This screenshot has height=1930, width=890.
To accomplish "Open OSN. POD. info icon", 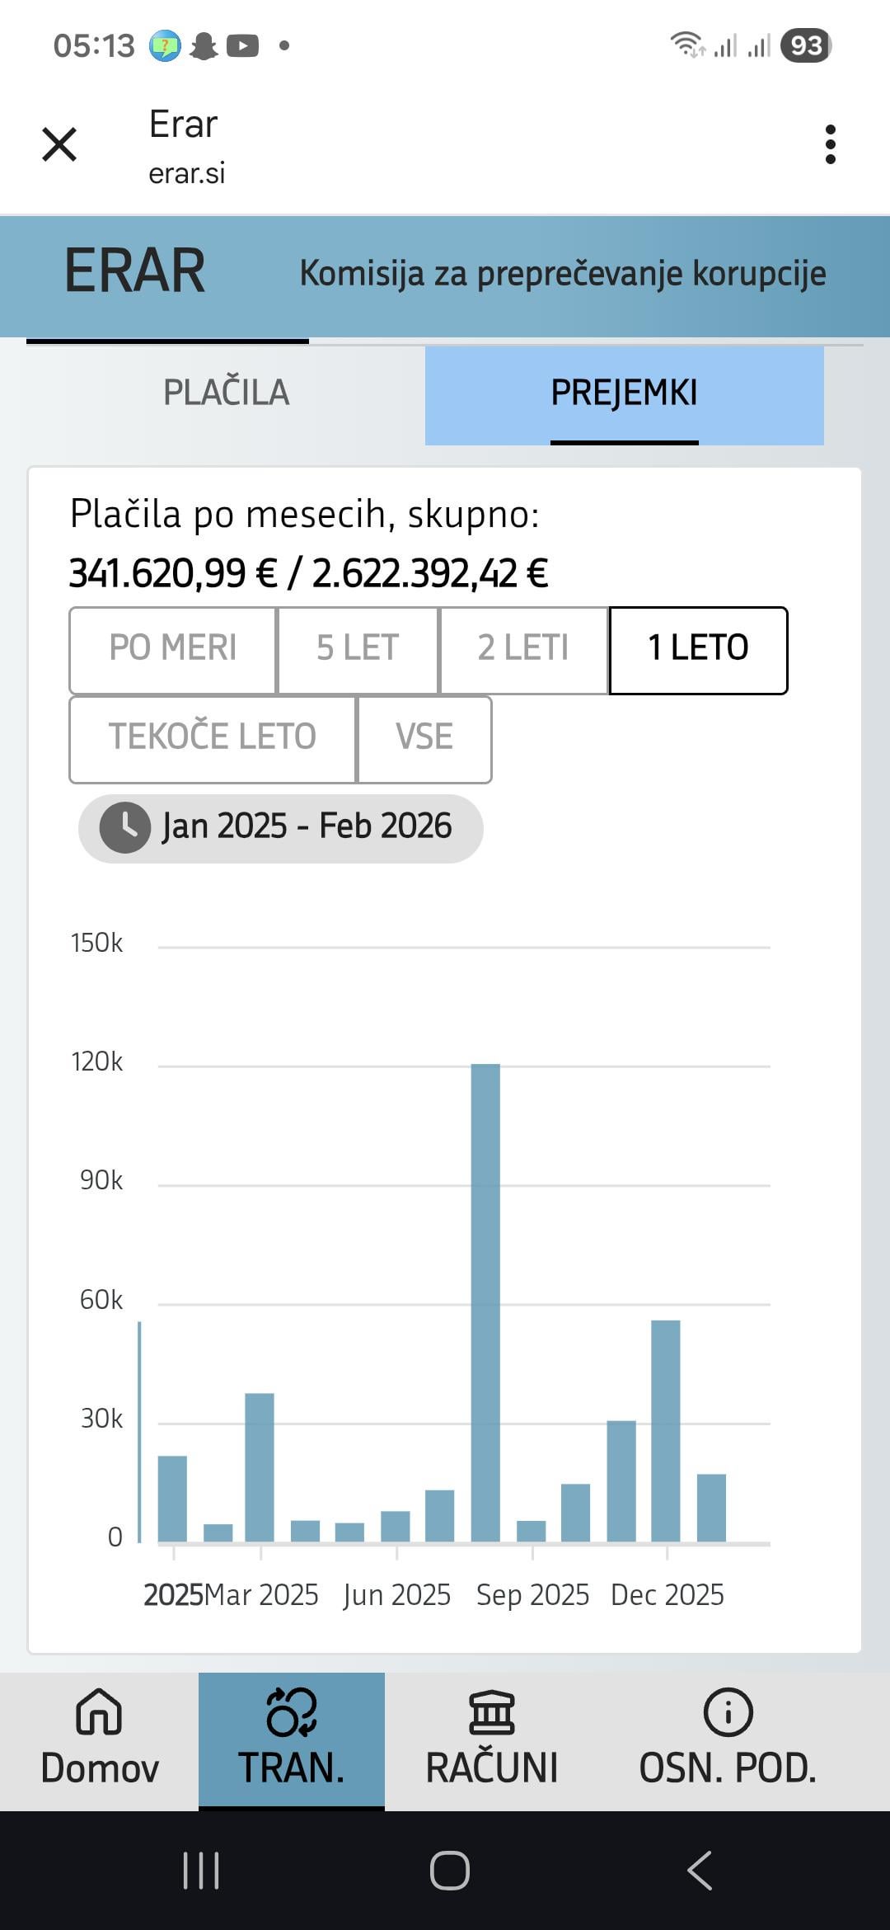I will tap(728, 1712).
